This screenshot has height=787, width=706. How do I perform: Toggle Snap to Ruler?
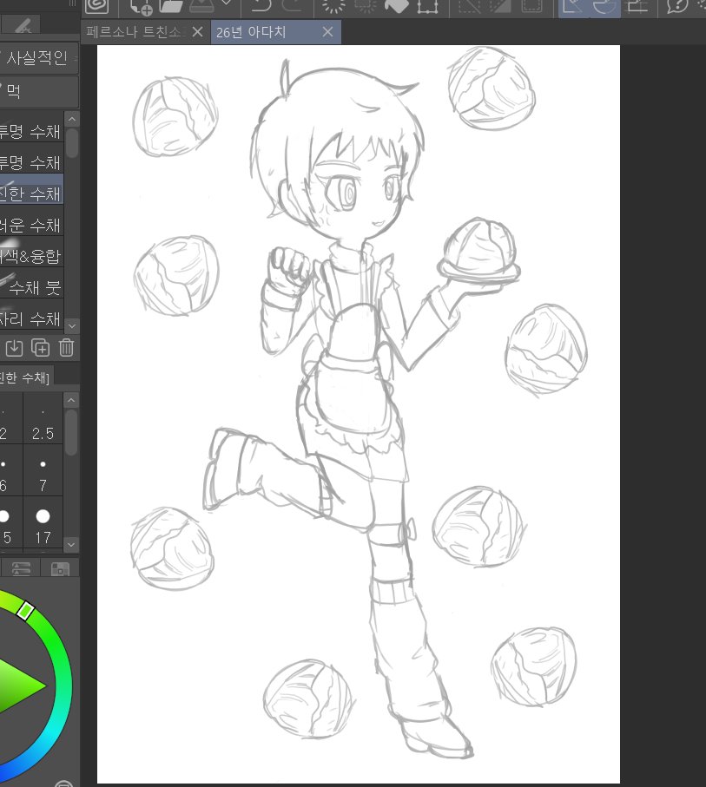point(573,7)
